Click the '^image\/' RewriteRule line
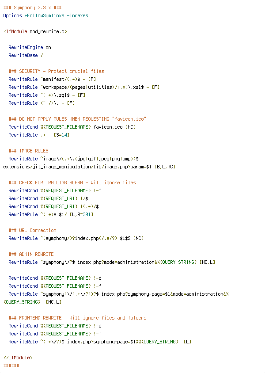 tap(73, 159)
